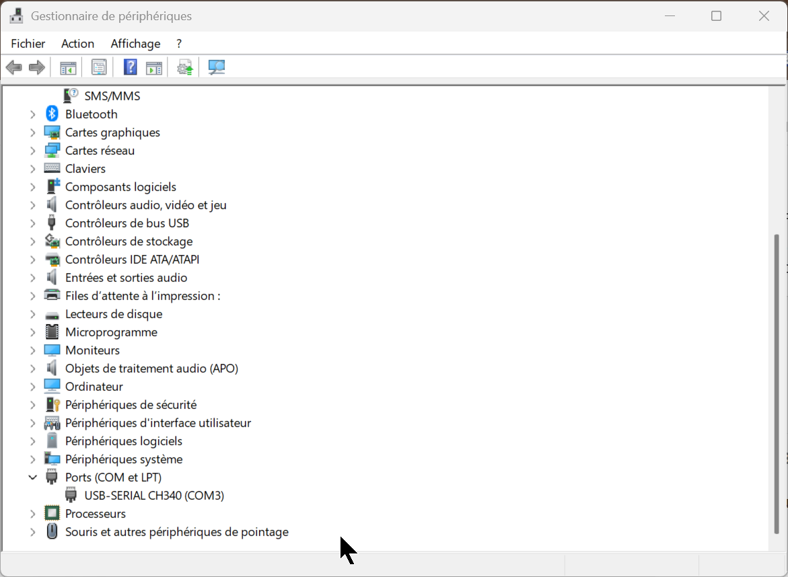
Task: Expand Entrées et sorties audio
Action: (x=33, y=278)
